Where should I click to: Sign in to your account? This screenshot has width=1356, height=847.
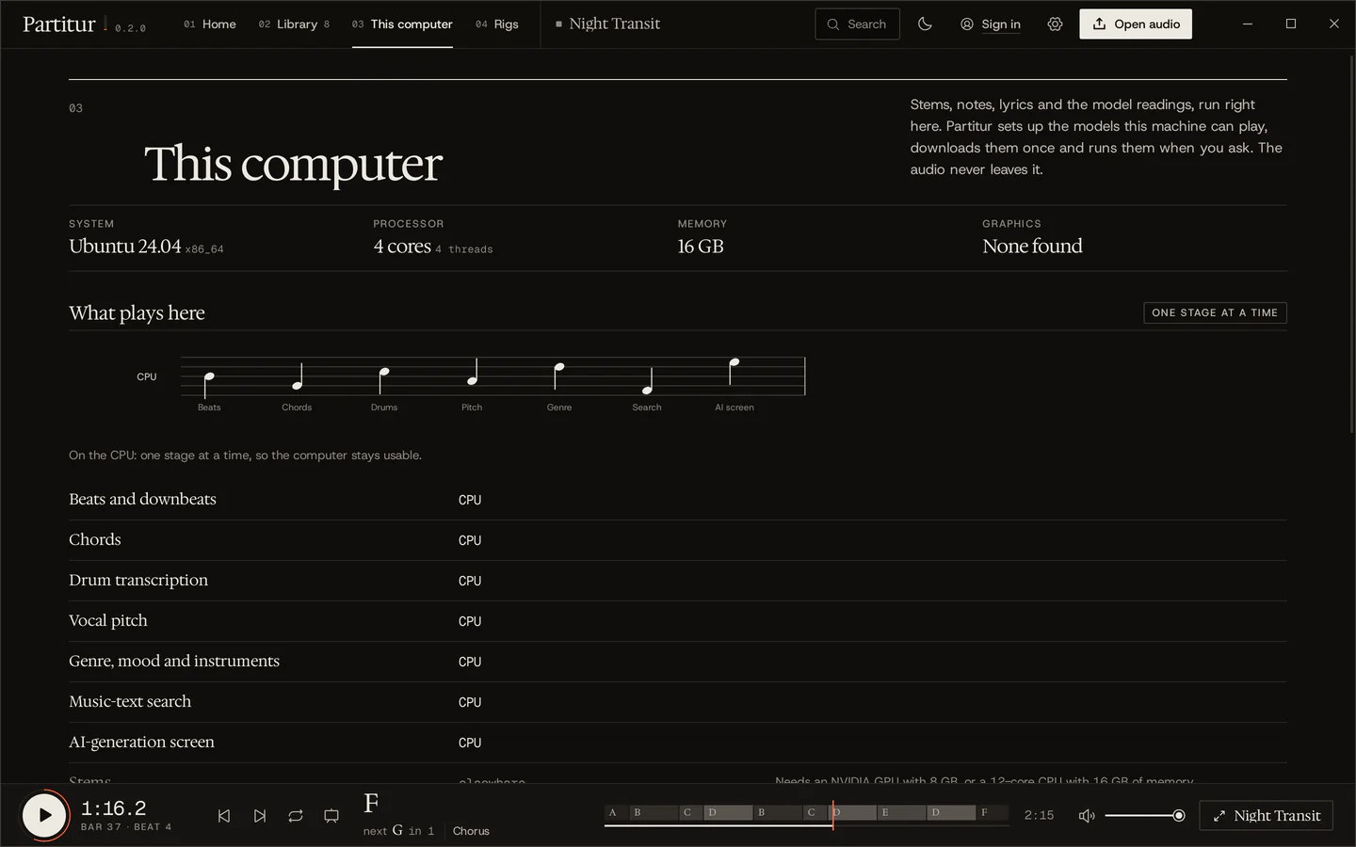click(x=991, y=24)
